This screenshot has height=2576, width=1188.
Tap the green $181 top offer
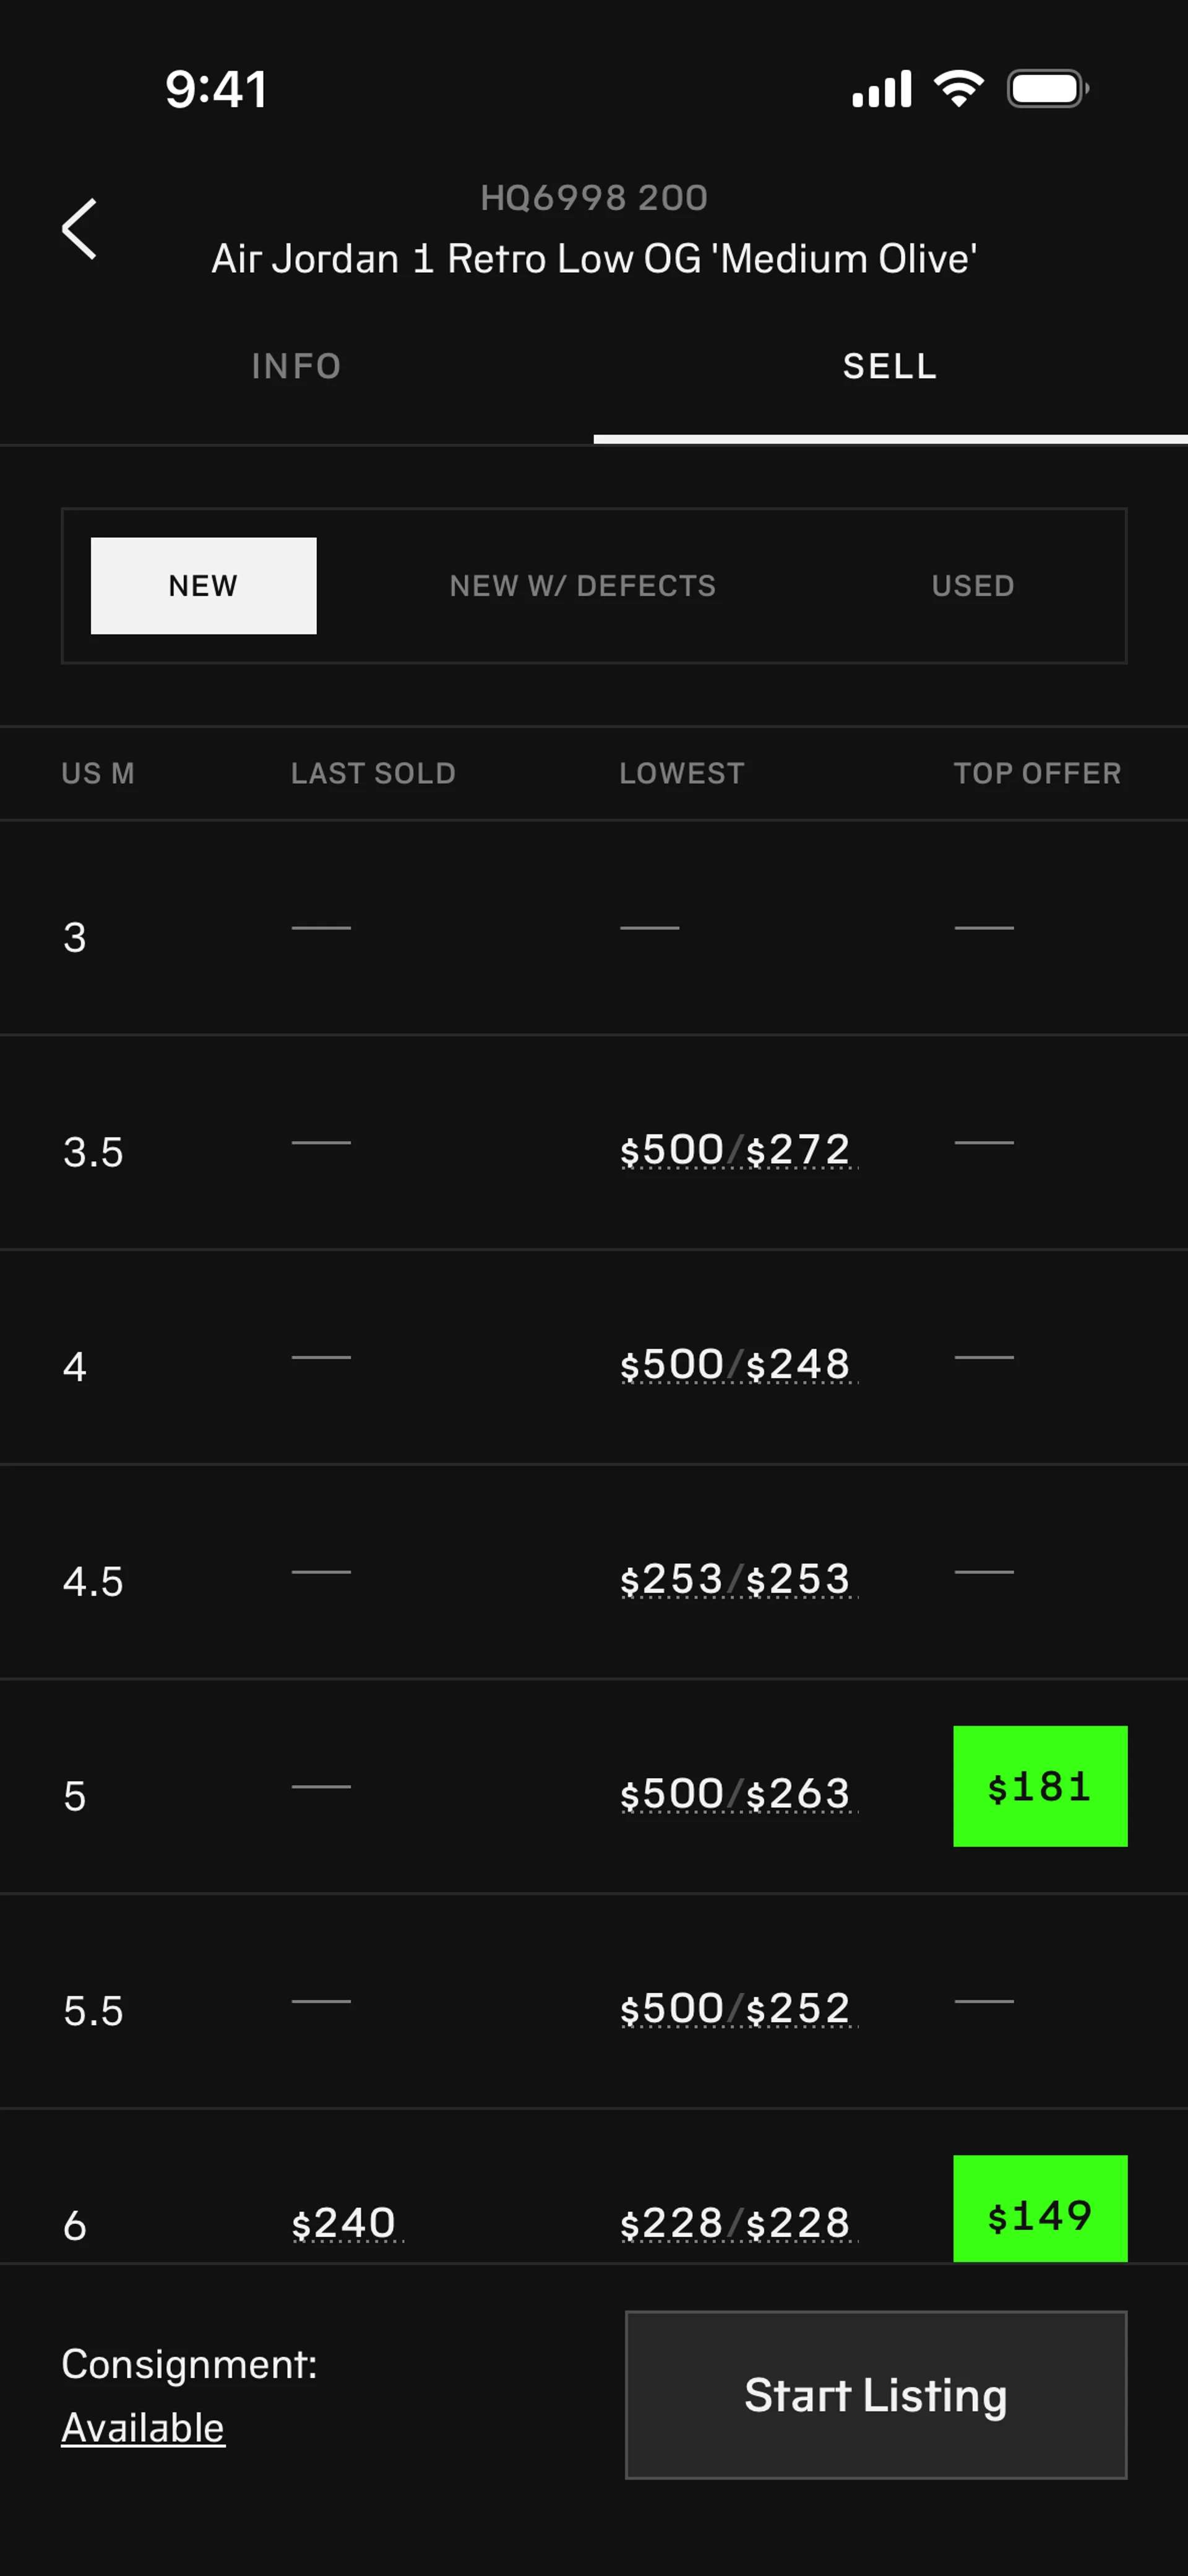coord(1040,1787)
